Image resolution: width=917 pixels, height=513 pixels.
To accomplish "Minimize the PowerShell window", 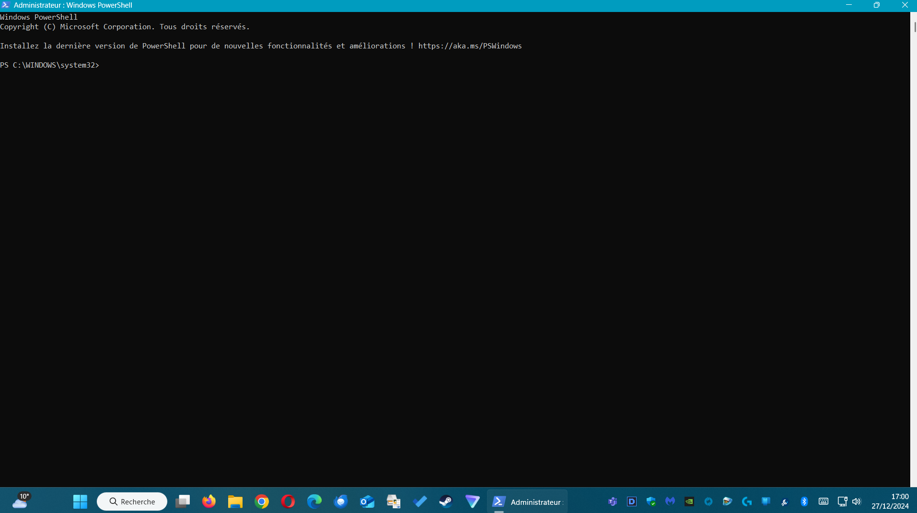I will click(849, 5).
